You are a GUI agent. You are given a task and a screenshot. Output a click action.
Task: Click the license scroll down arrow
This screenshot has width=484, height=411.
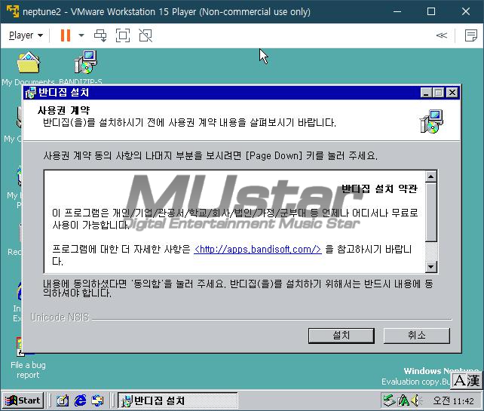click(431, 266)
